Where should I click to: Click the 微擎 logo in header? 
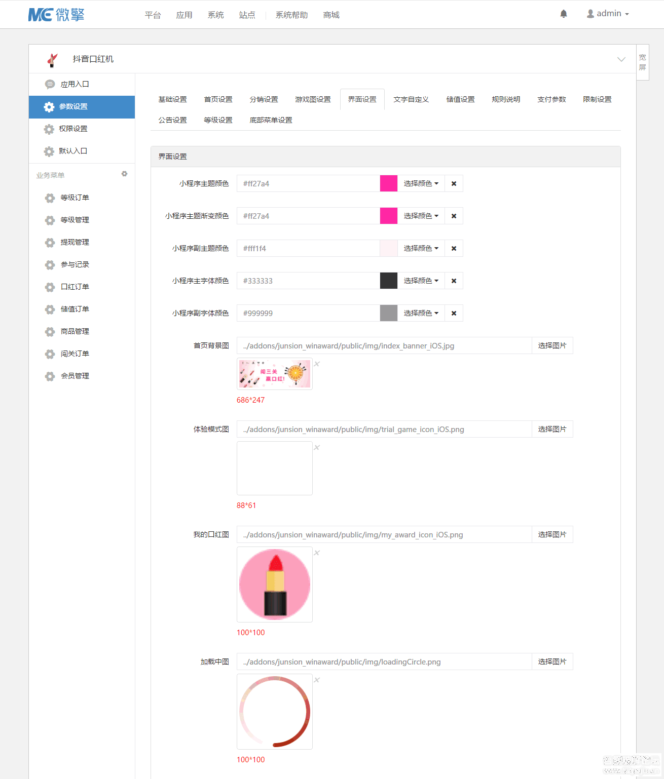click(x=56, y=15)
